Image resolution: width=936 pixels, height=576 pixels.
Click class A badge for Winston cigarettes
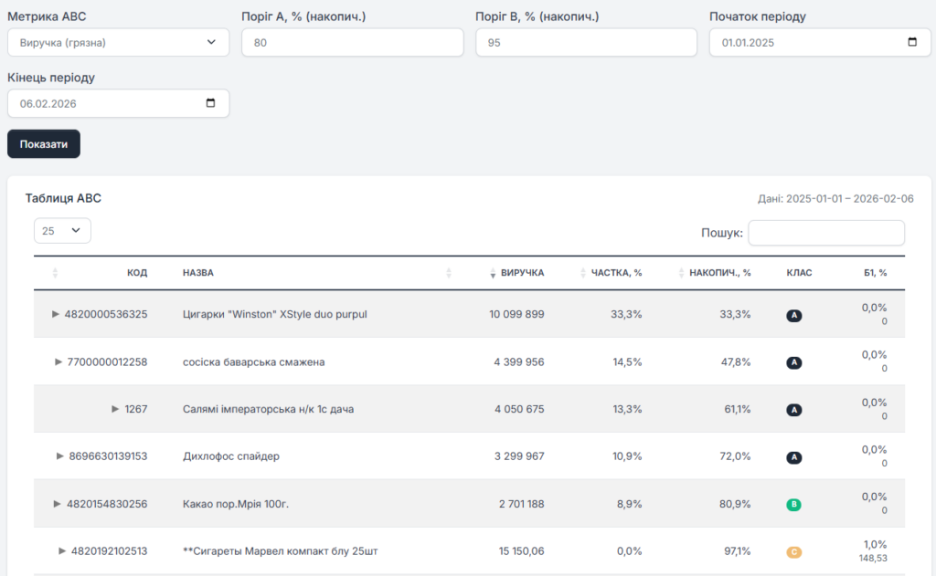tap(794, 316)
